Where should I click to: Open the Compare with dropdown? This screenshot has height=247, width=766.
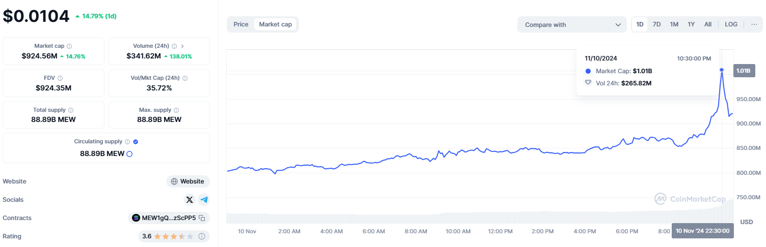[572, 24]
